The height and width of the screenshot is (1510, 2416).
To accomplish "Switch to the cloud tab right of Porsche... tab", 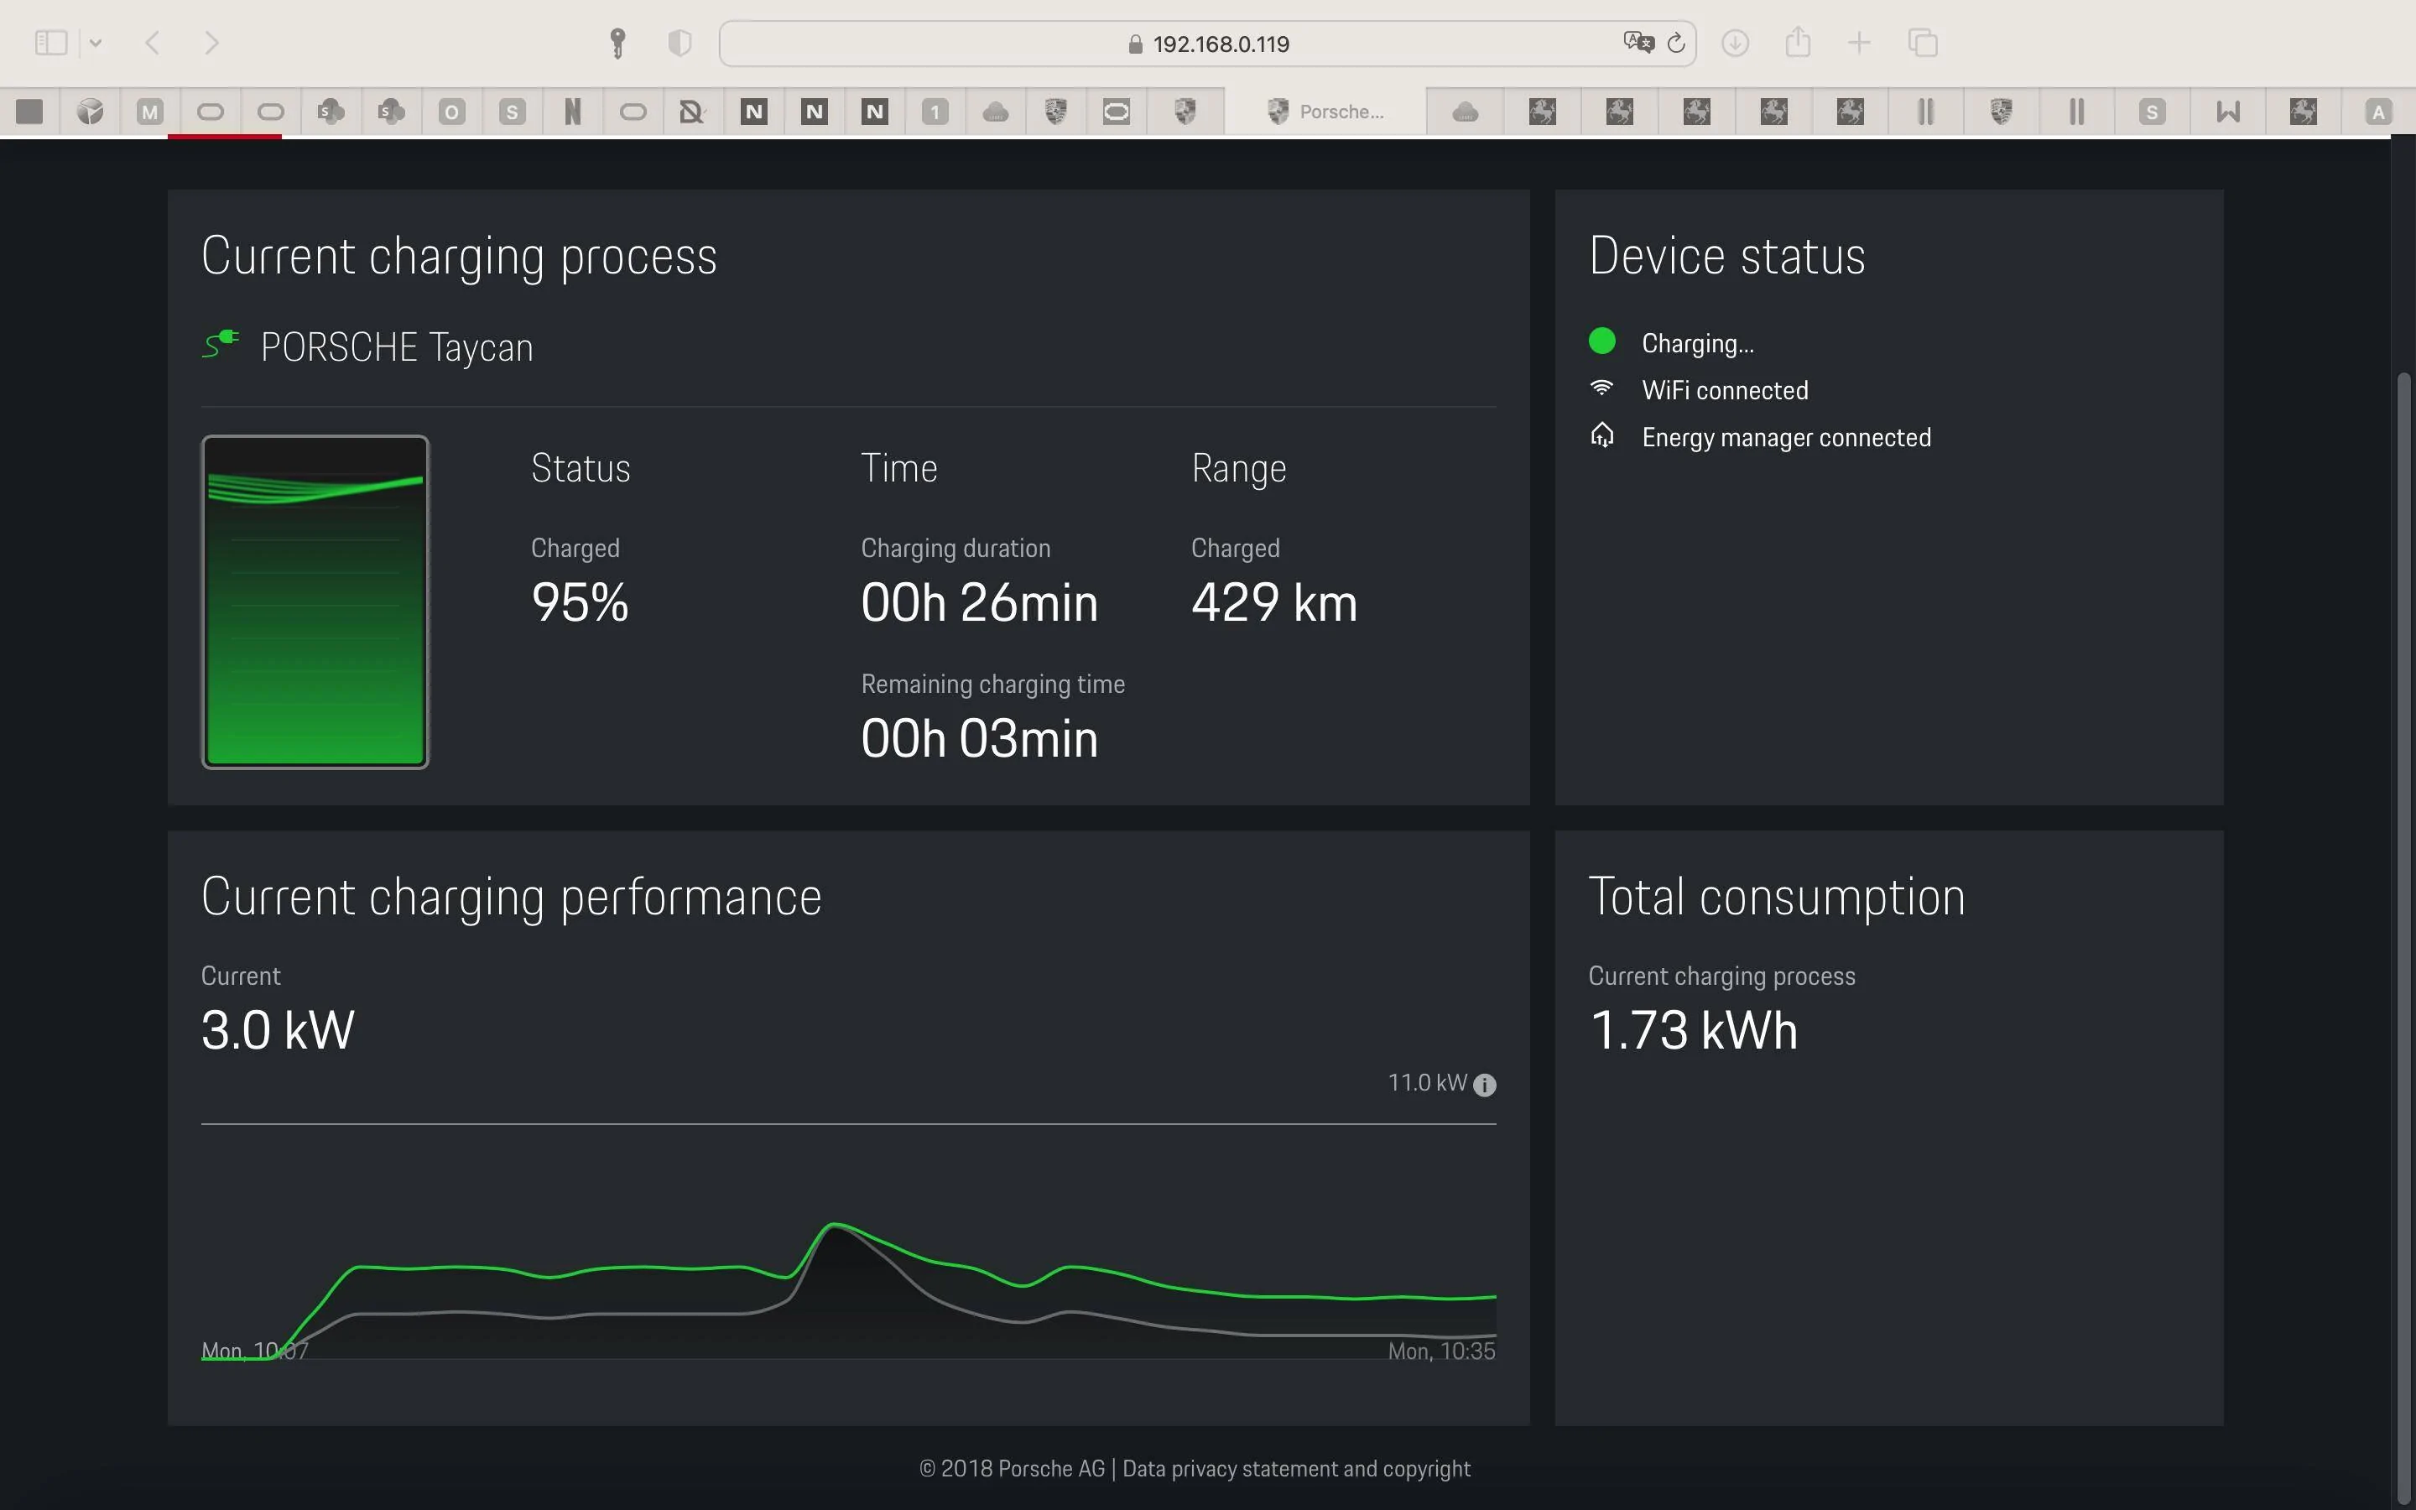I will coord(1465,112).
